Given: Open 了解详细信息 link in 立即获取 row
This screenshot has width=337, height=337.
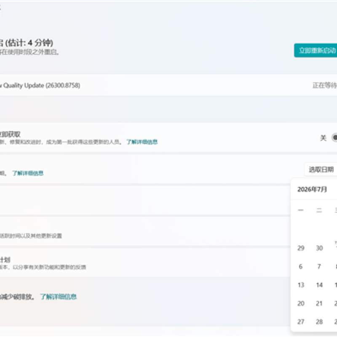Looking at the screenshot, I should 142,142.
